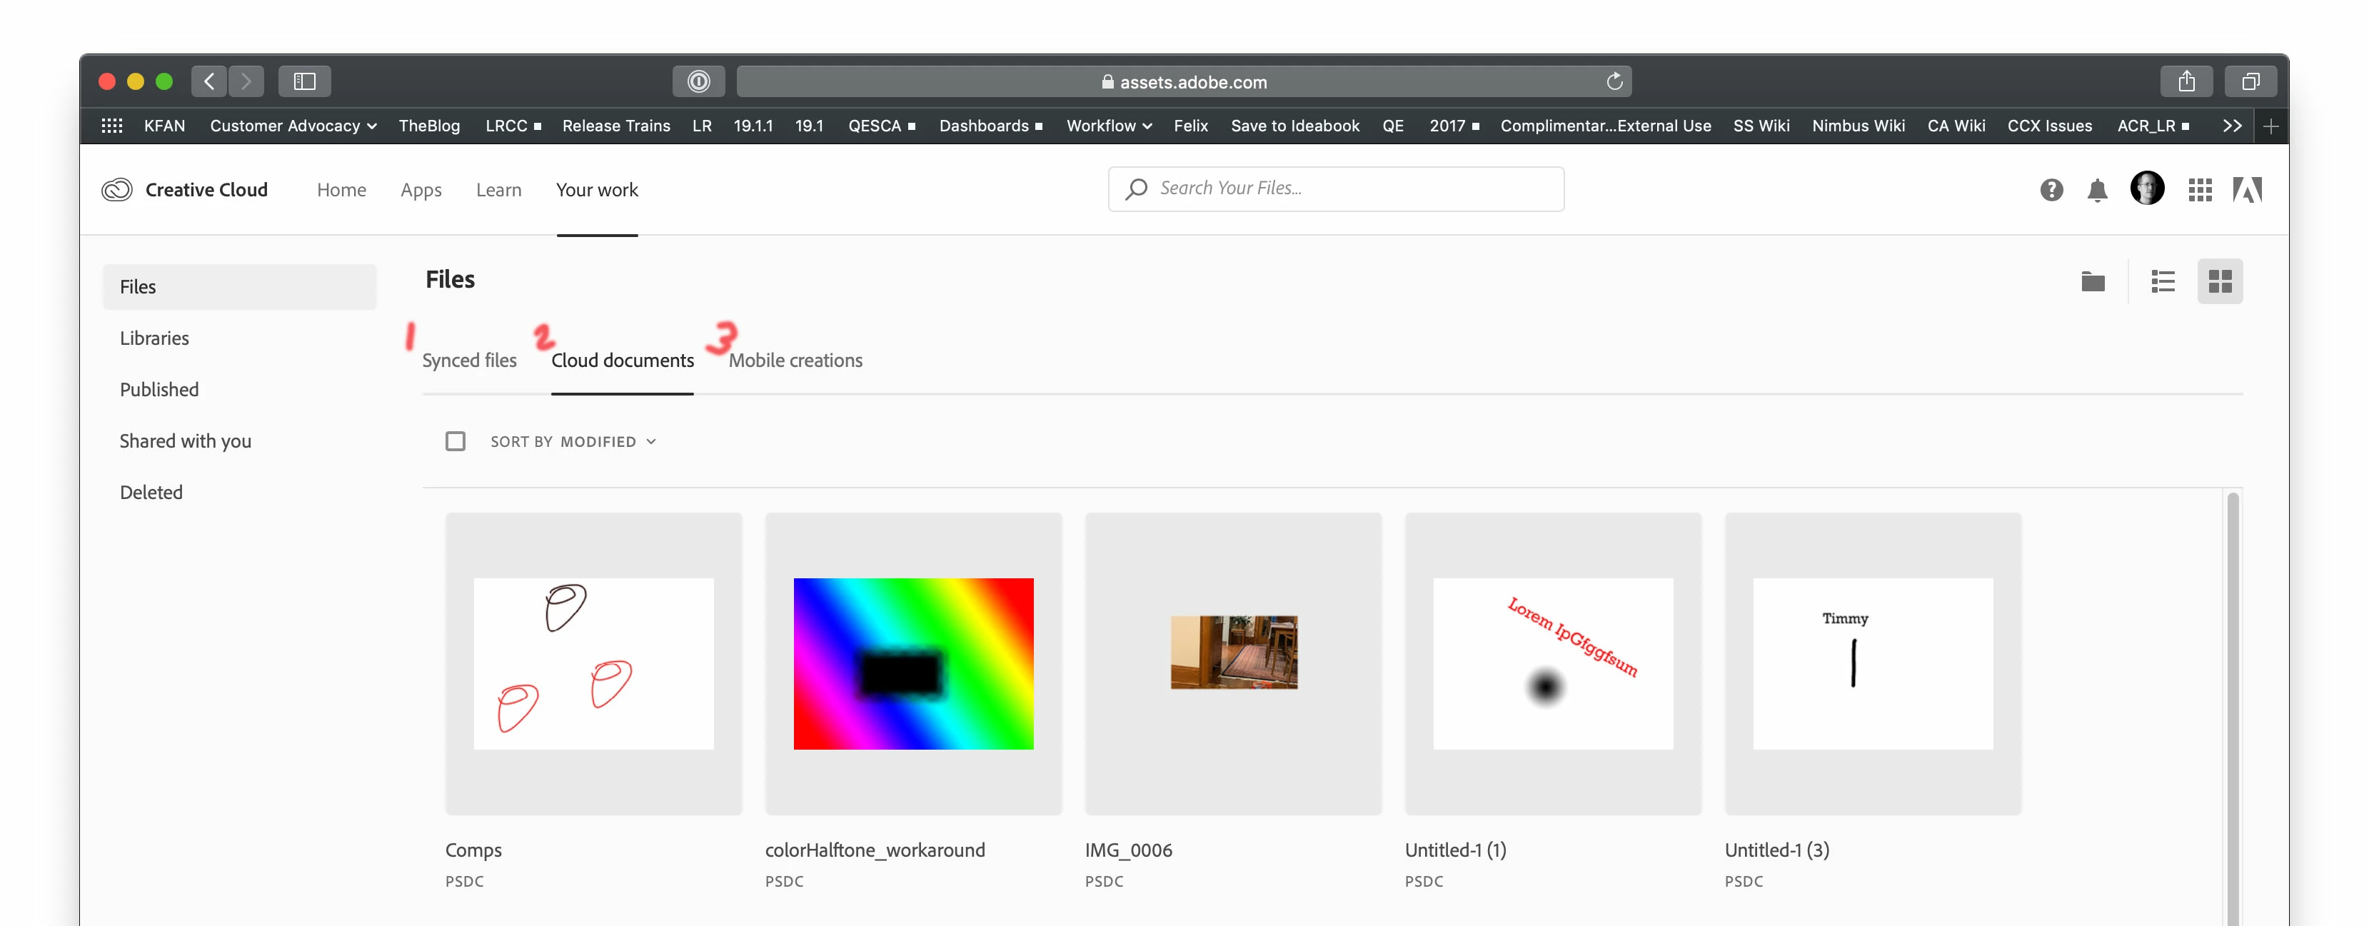The width and height of the screenshot is (2369, 926).
Task: Click the notifications bell icon
Action: pos(2097,189)
